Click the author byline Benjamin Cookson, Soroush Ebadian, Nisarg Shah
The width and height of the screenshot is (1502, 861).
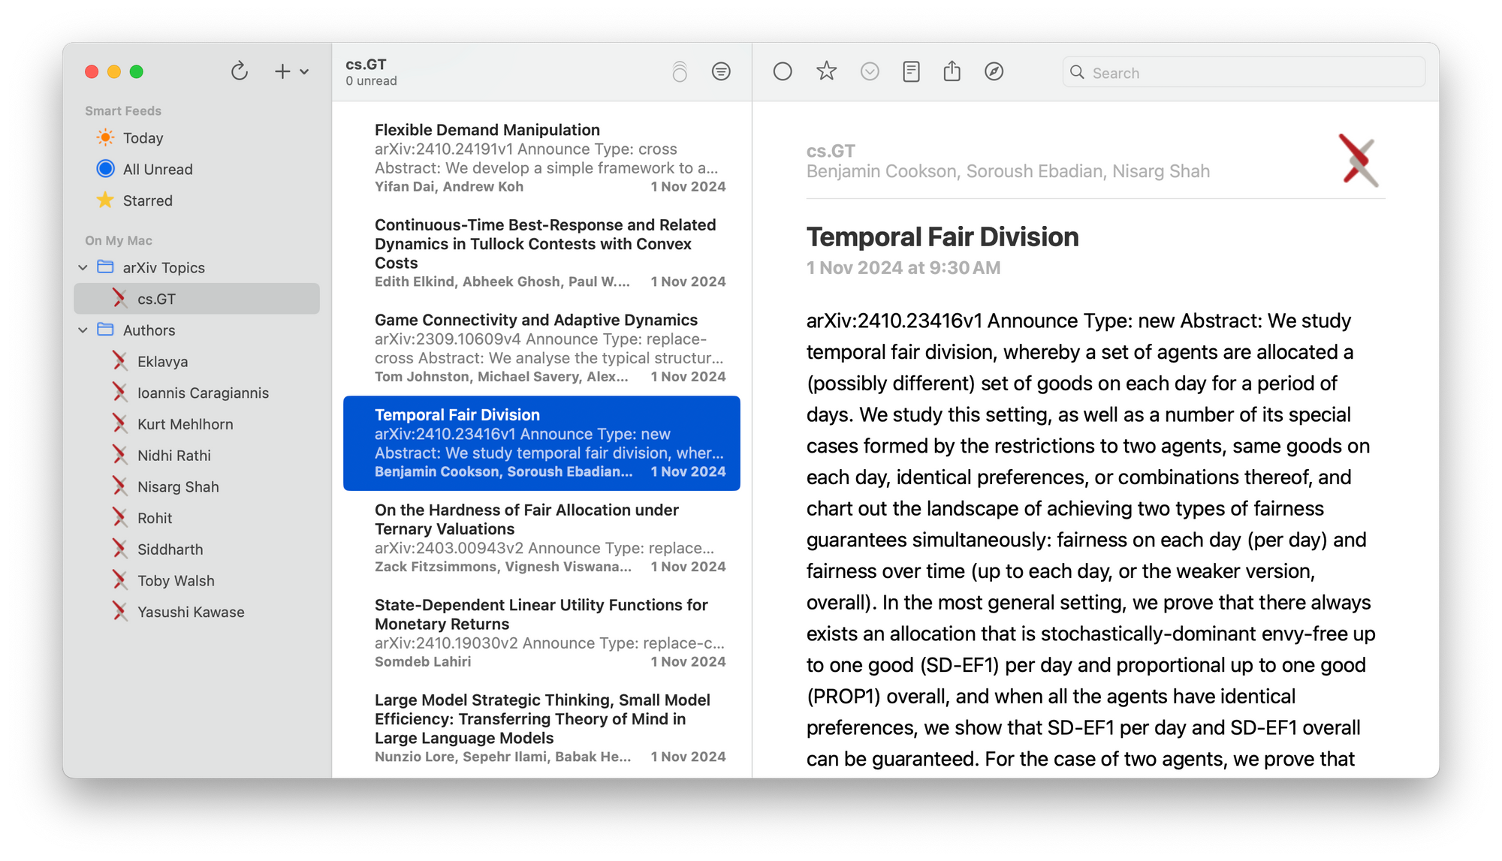(x=1008, y=172)
